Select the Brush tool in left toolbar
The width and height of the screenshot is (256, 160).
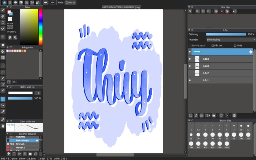click(3, 10)
